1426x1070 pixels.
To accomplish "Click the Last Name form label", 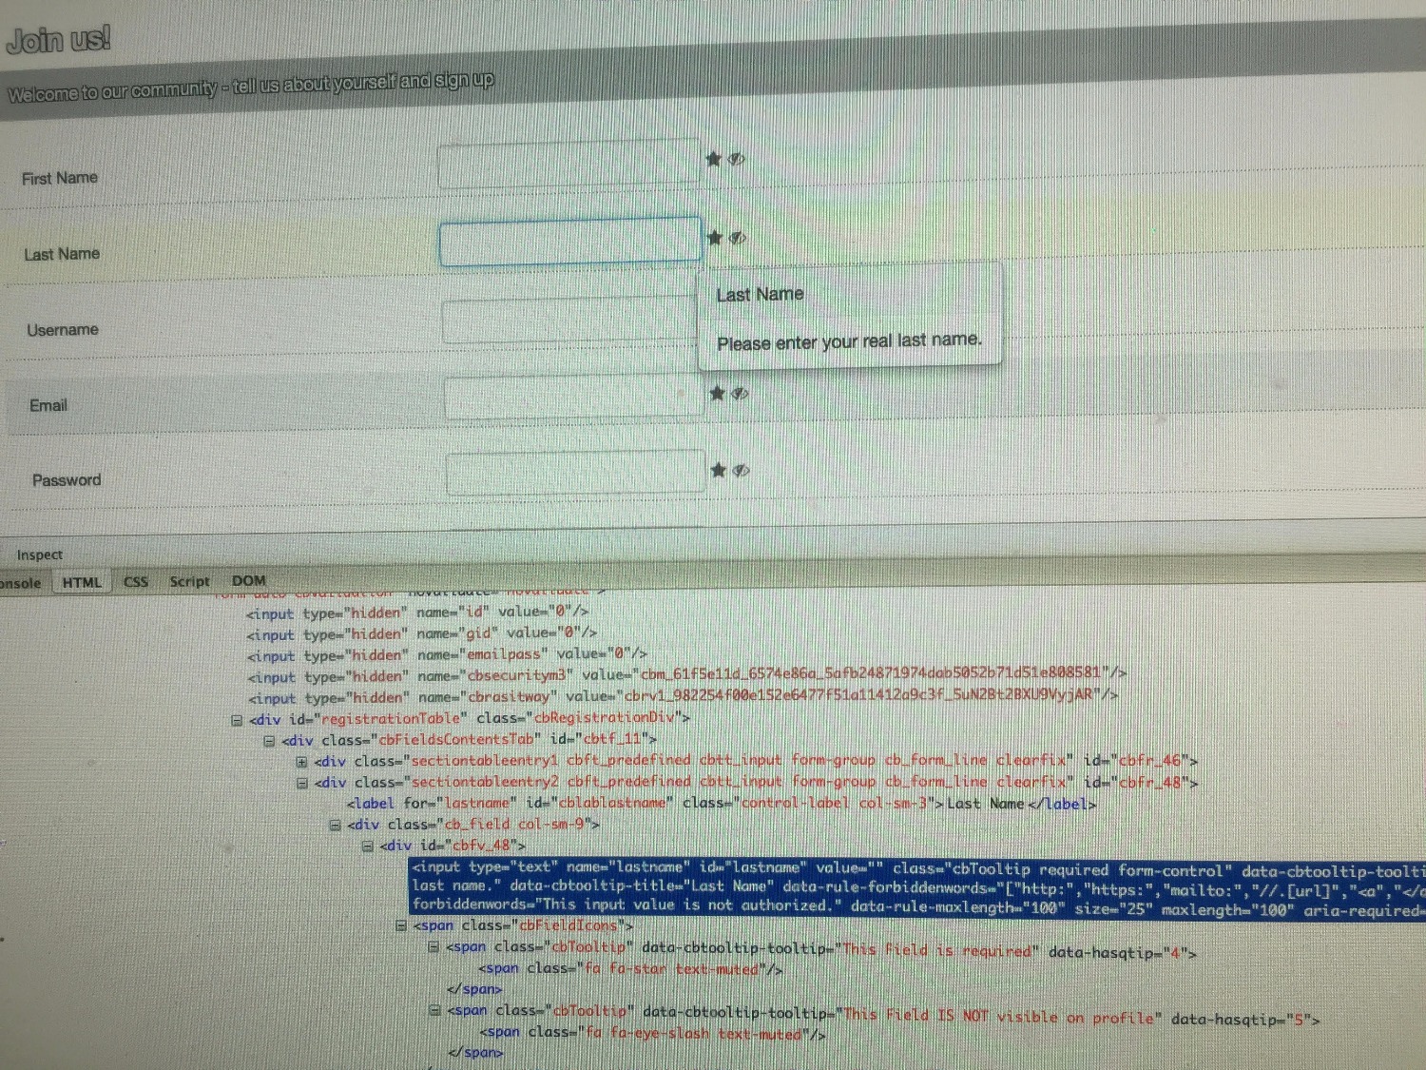I will click(62, 254).
